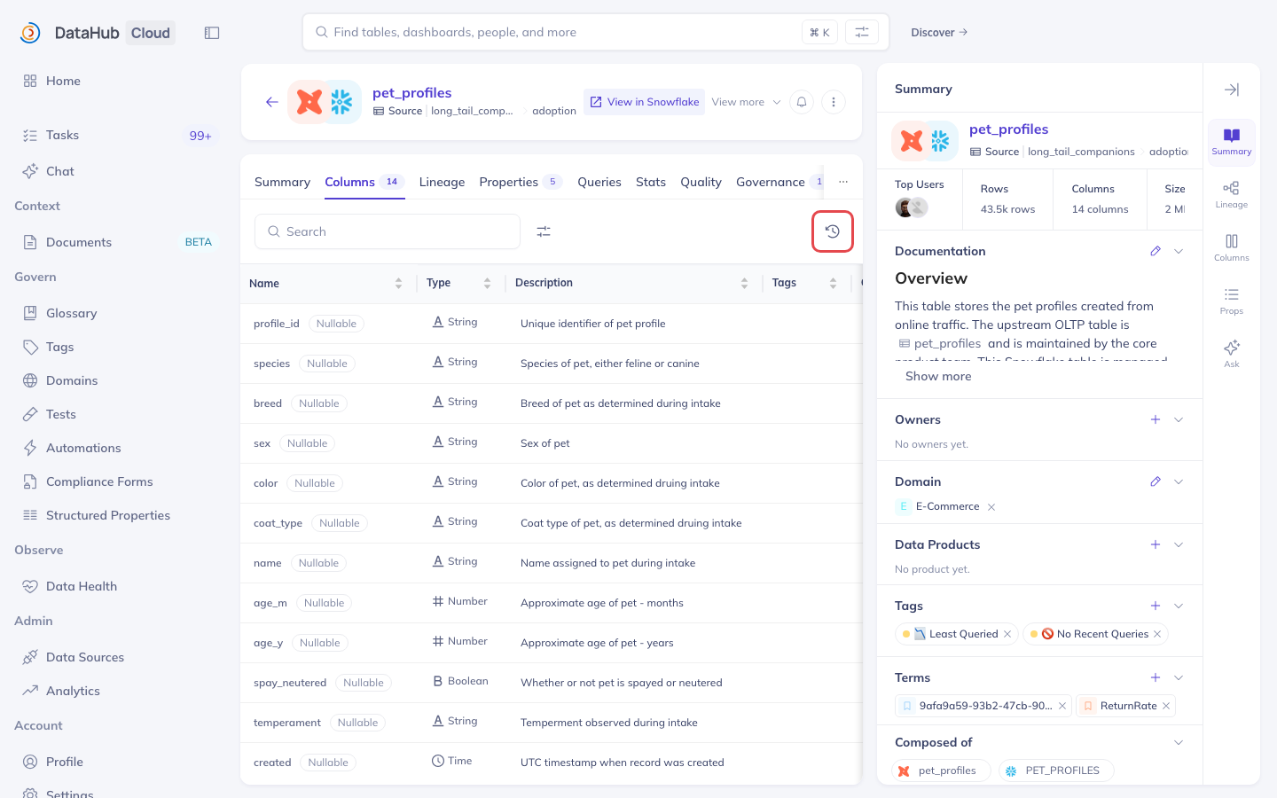Open the search filter settings icon

[861, 32]
